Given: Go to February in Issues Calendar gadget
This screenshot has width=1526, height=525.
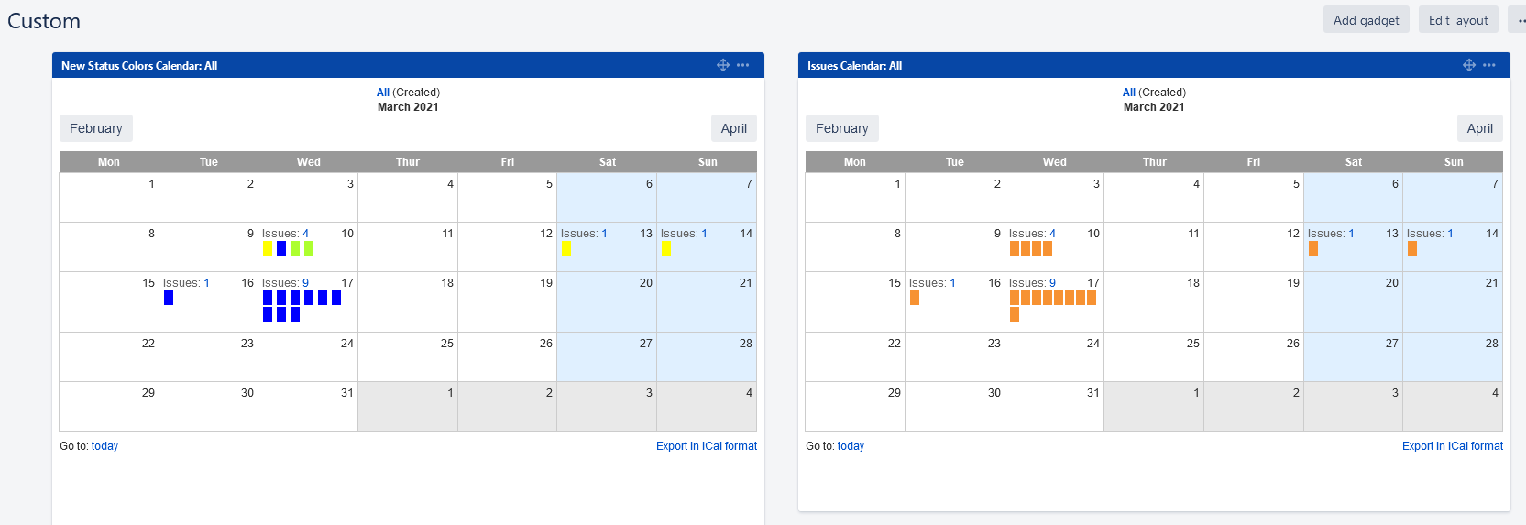Looking at the screenshot, I should [841, 128].
